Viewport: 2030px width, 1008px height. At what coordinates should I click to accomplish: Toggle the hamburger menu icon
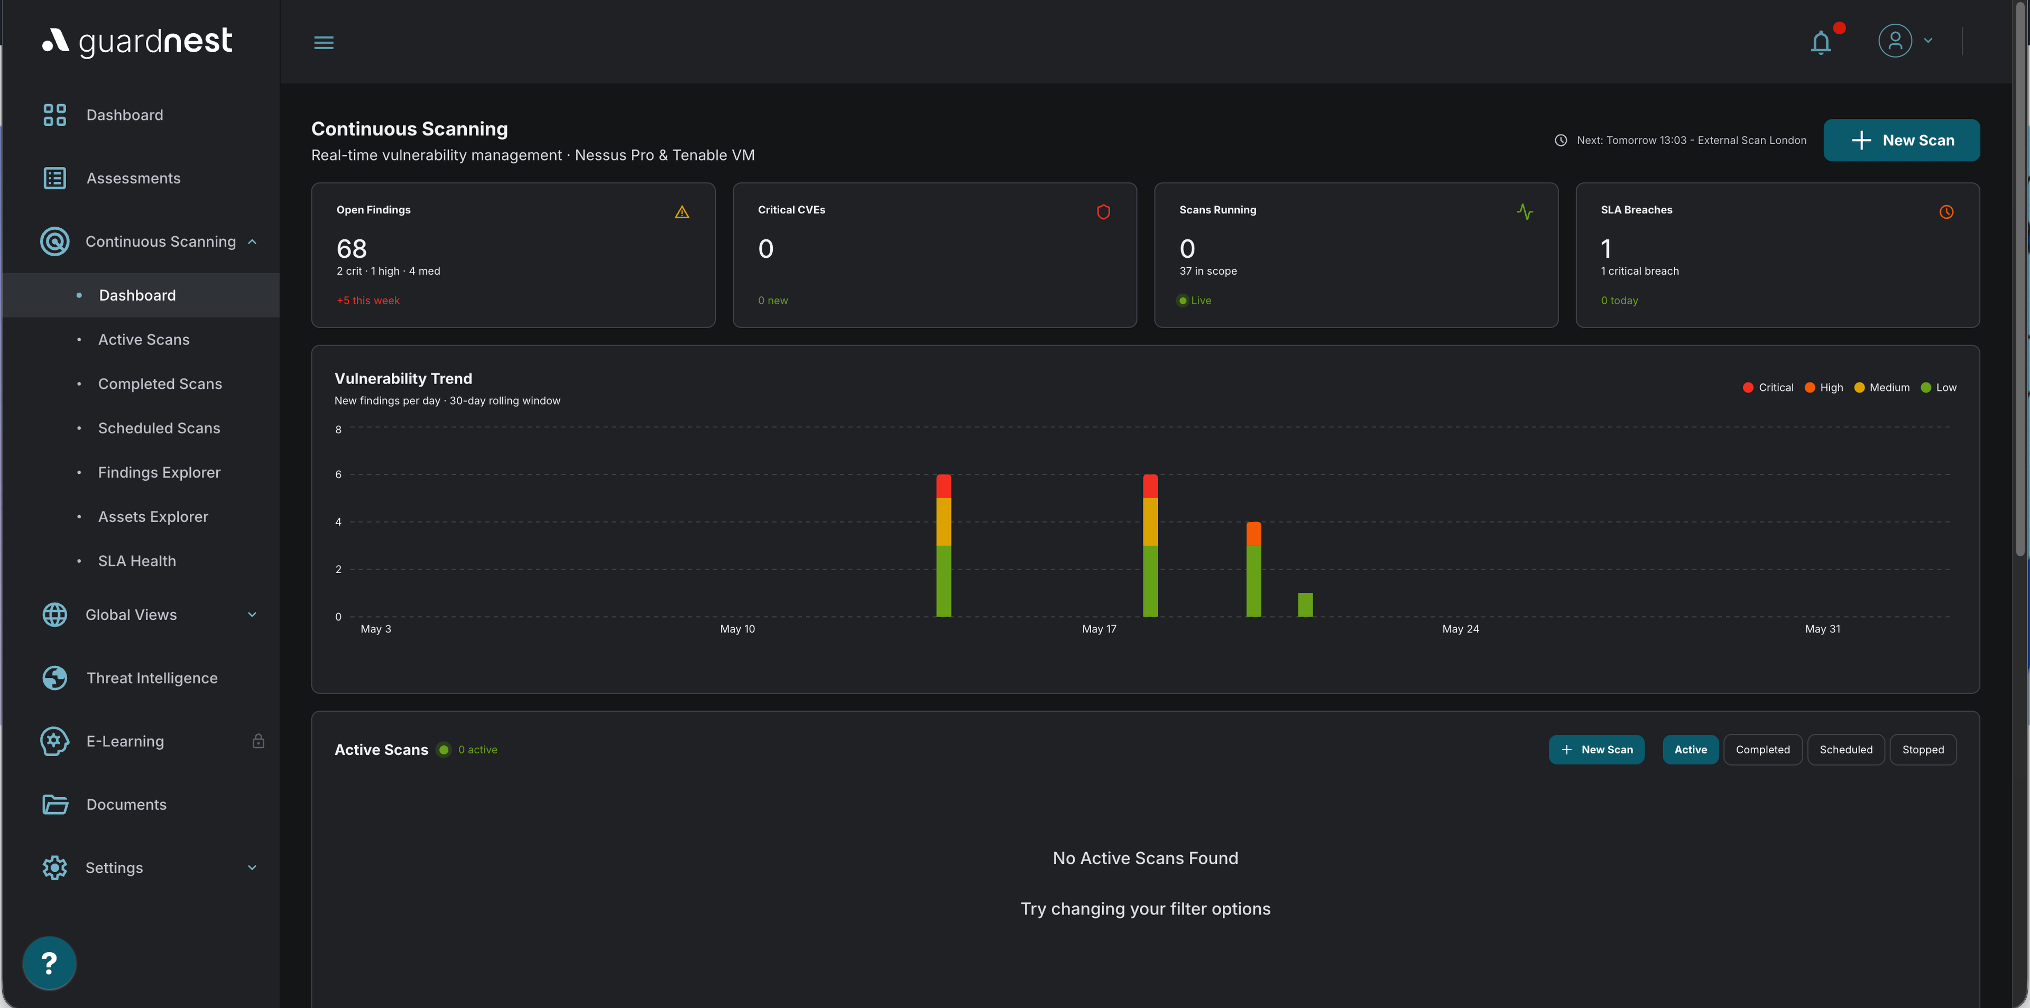coord(324,42)
